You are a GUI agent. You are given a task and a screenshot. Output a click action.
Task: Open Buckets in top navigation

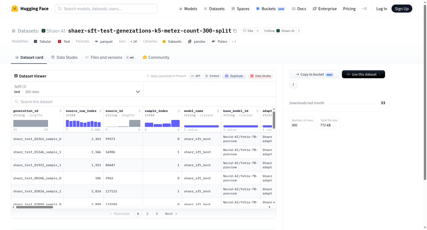pyautogui.click(x=270, y=9)
